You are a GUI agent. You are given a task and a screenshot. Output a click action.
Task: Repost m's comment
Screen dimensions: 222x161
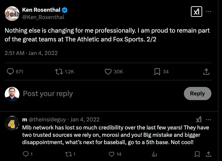click(68, 154)
